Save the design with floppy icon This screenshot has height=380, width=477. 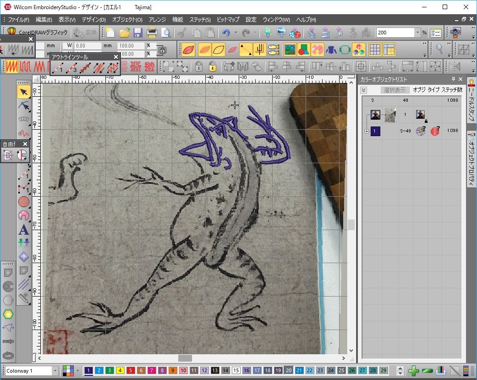pos(138,33)
